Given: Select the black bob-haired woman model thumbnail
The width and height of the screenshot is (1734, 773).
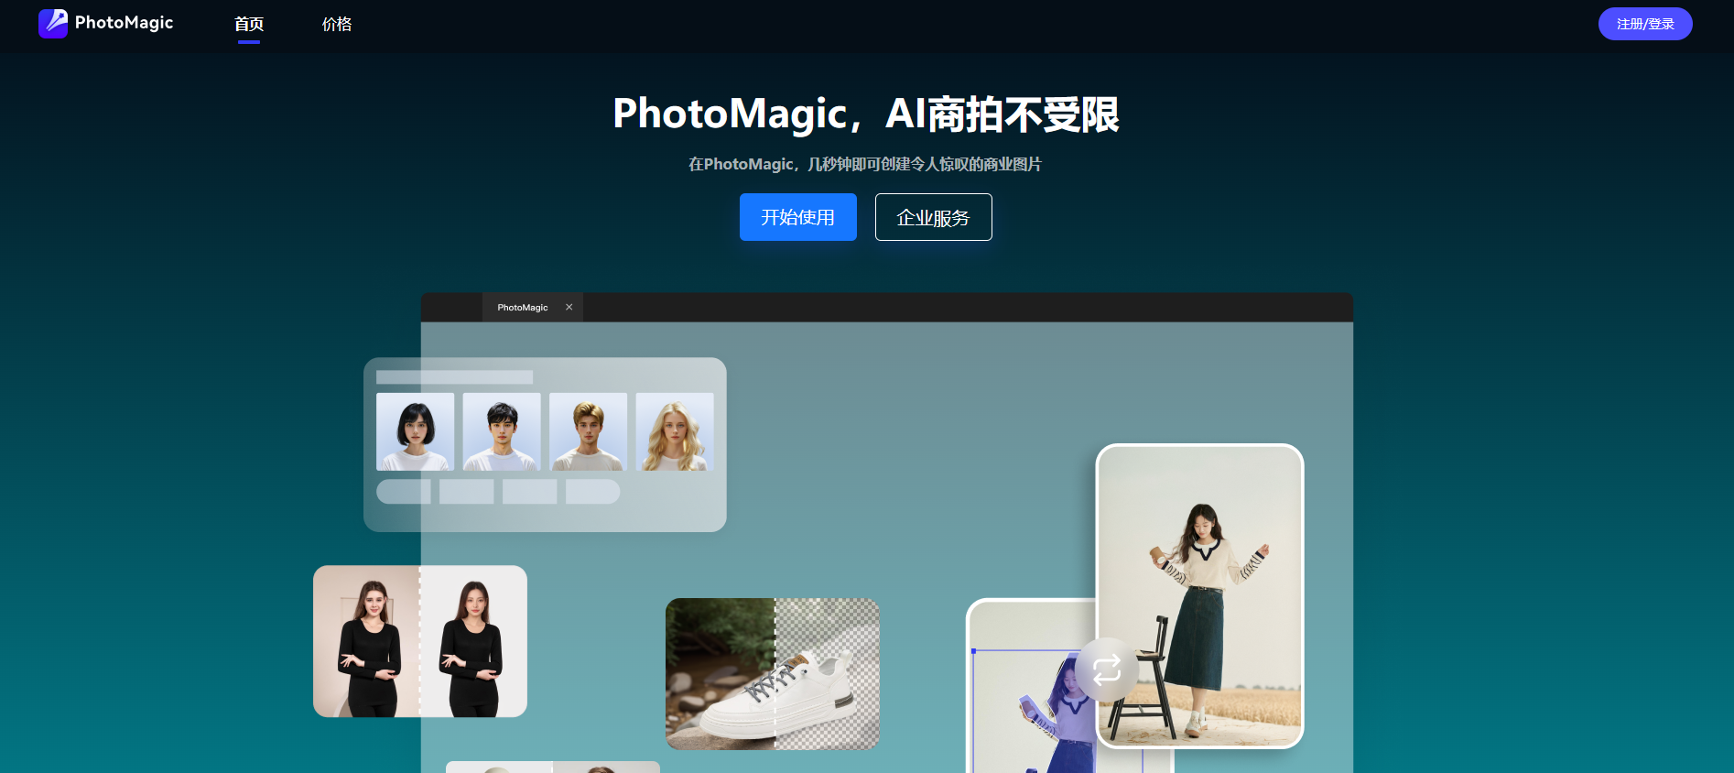Looking at the screenshot, I should 416,431.
